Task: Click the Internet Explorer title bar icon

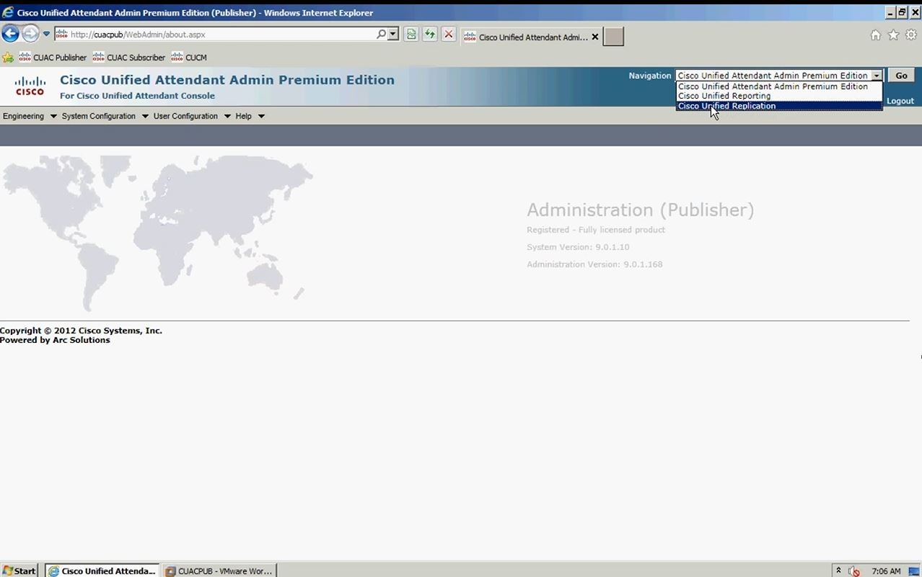Action: [x=8, y=12]
